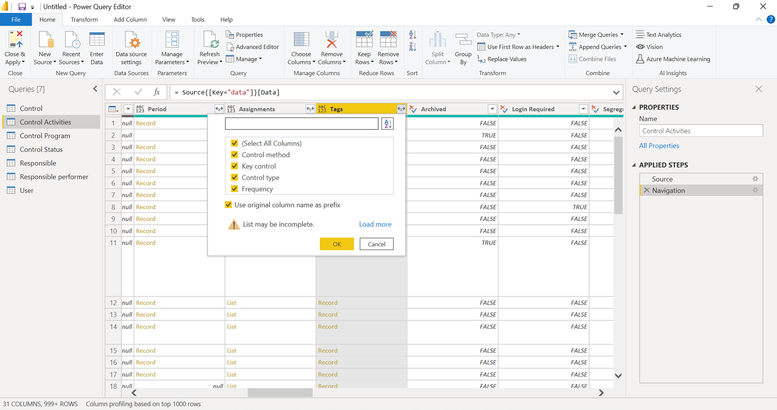Open the New Source icon
Screen dimensions: 777x410
pyautogui.click(x=45, y=40)
